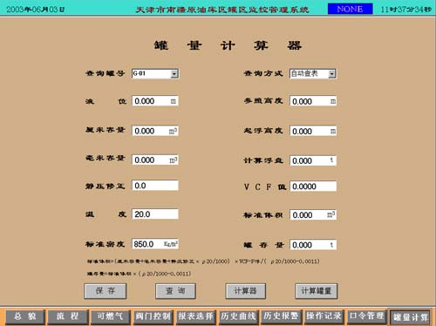This screenshot has height=326, width=436.
Task: Show the 历史曲线 tab
Action: [x=239, y=316]
